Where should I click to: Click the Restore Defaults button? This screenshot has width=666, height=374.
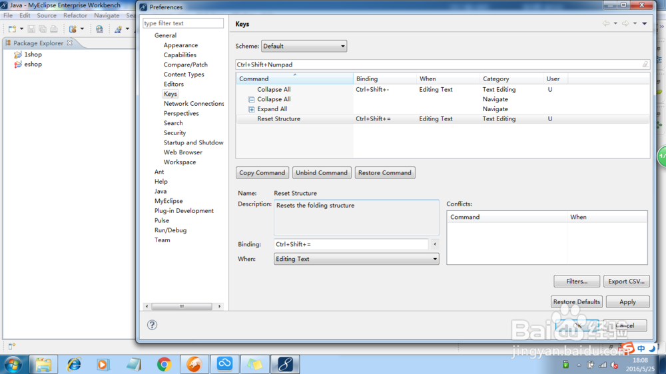(576, 302)
